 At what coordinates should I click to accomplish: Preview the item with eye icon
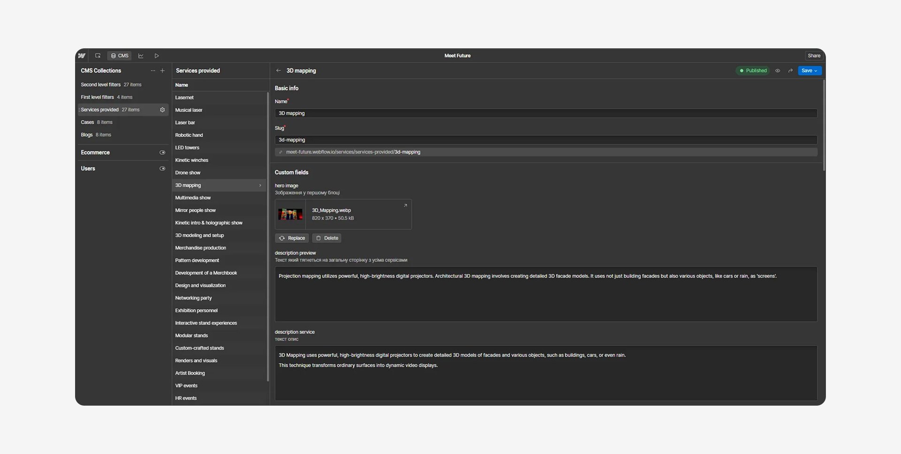pyautogui.click(x=778, y=71)
